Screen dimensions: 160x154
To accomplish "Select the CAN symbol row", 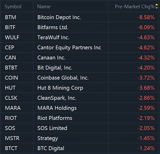I will pyautogui.click(x=10, y=58).
